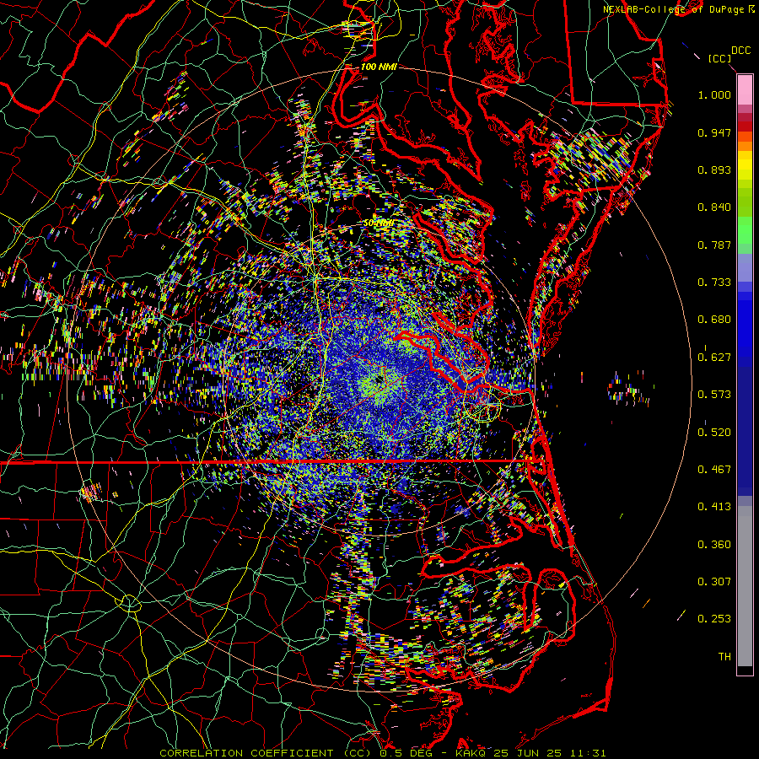This screenshot has height=759, width=759.
Task: Click the TH threshold label on the legend
Action: pos(724,657)
